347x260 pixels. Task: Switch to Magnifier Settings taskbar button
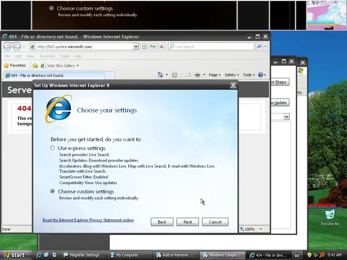83,255
